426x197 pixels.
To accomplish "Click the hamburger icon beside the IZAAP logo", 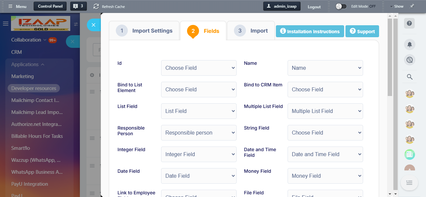I will (5, 24).
